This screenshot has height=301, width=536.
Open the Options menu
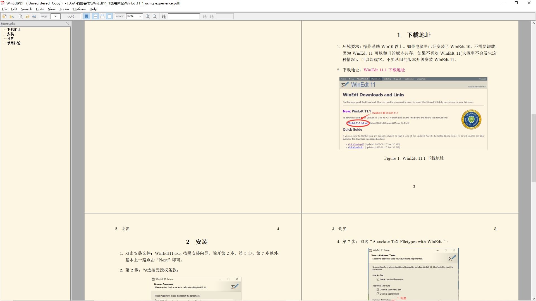coord(79,9)
